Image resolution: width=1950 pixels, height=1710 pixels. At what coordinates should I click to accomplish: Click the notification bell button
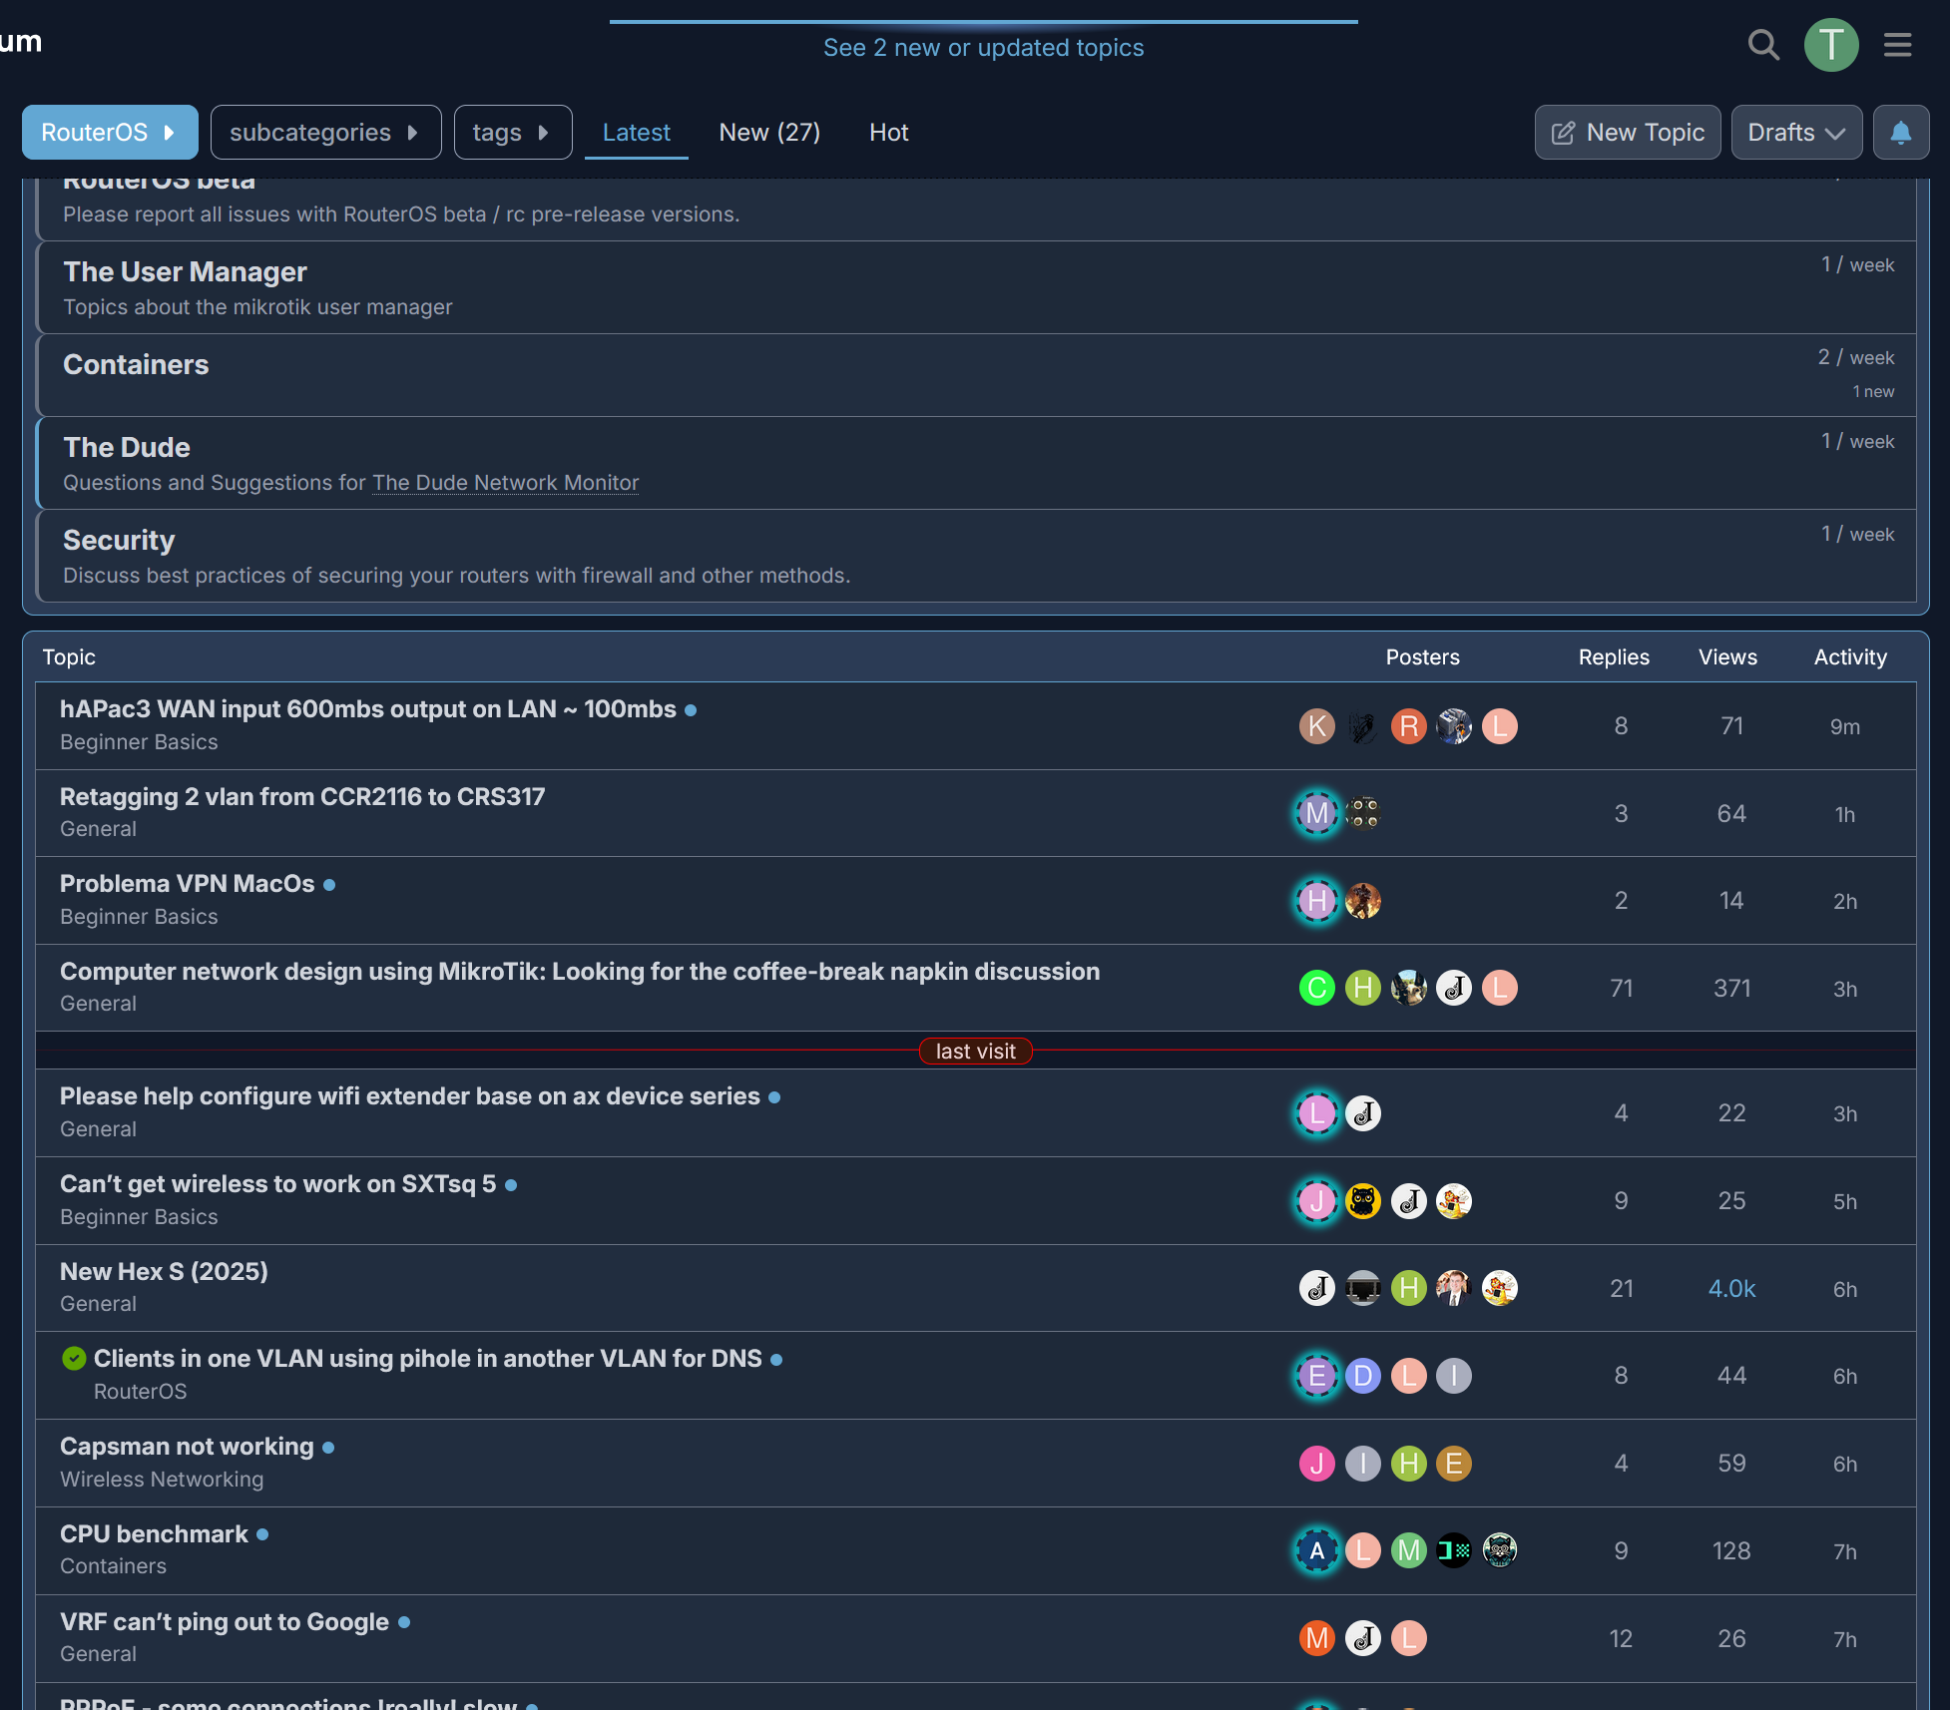[x=1900, y=133]
